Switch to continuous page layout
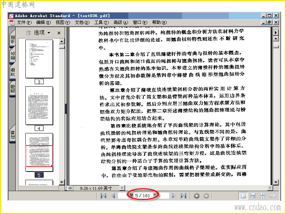This screenshot has width=286, height=214. tap(253, 196)
